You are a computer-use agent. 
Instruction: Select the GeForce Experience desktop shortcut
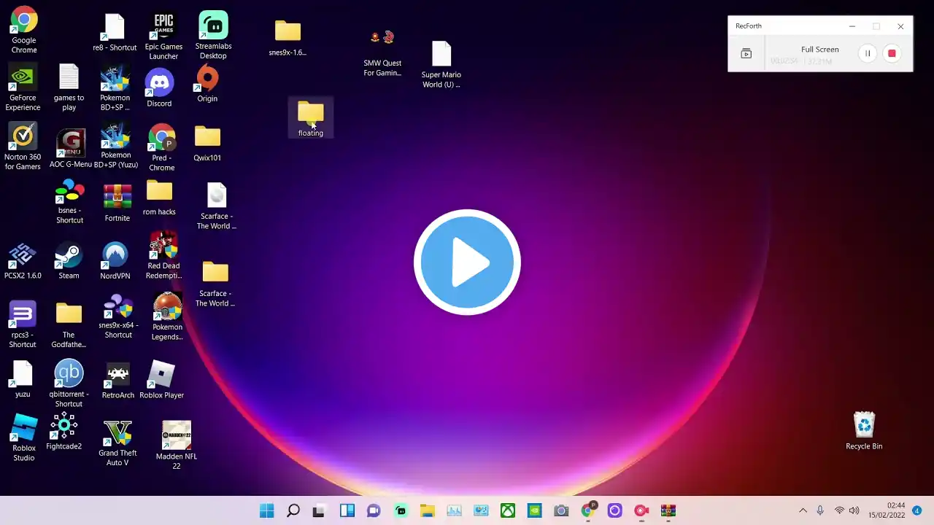pos(23,88)
